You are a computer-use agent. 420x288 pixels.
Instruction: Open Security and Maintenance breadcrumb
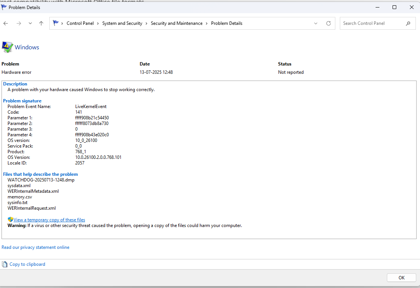[x=177, y=23]
